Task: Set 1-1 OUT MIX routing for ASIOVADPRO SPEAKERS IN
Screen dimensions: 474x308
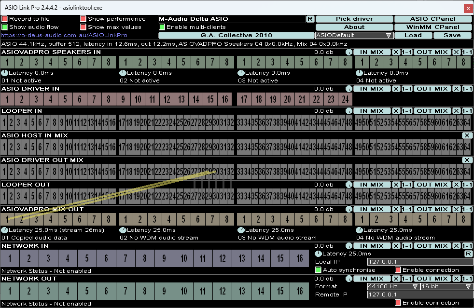Action: coord(467,52)
